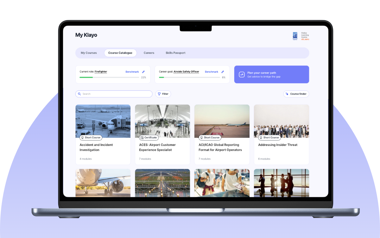Image resolution: width=380 pixels, height=238 pixels.
Task: Click Certificate badge on ACES course
Action: [149, 138]
